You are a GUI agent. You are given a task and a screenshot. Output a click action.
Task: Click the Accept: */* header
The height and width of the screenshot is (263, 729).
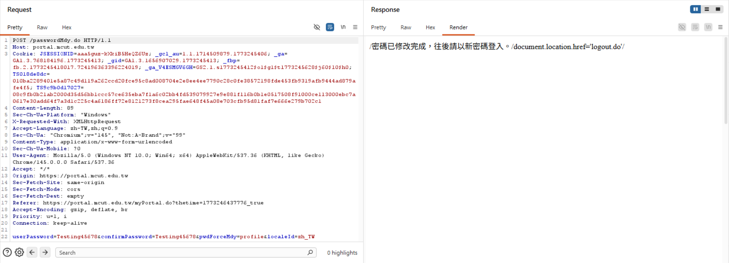tap(31, 169)
